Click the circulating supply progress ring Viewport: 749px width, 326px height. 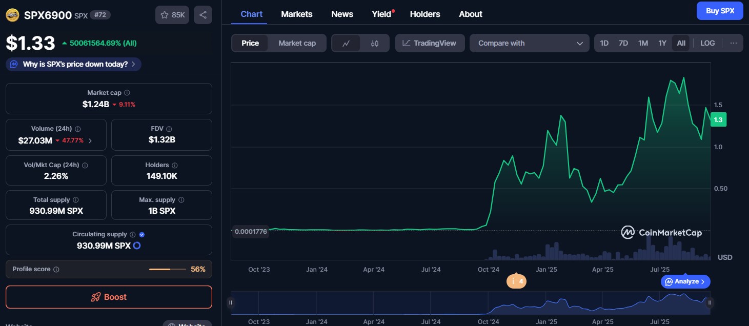point(137,246)
